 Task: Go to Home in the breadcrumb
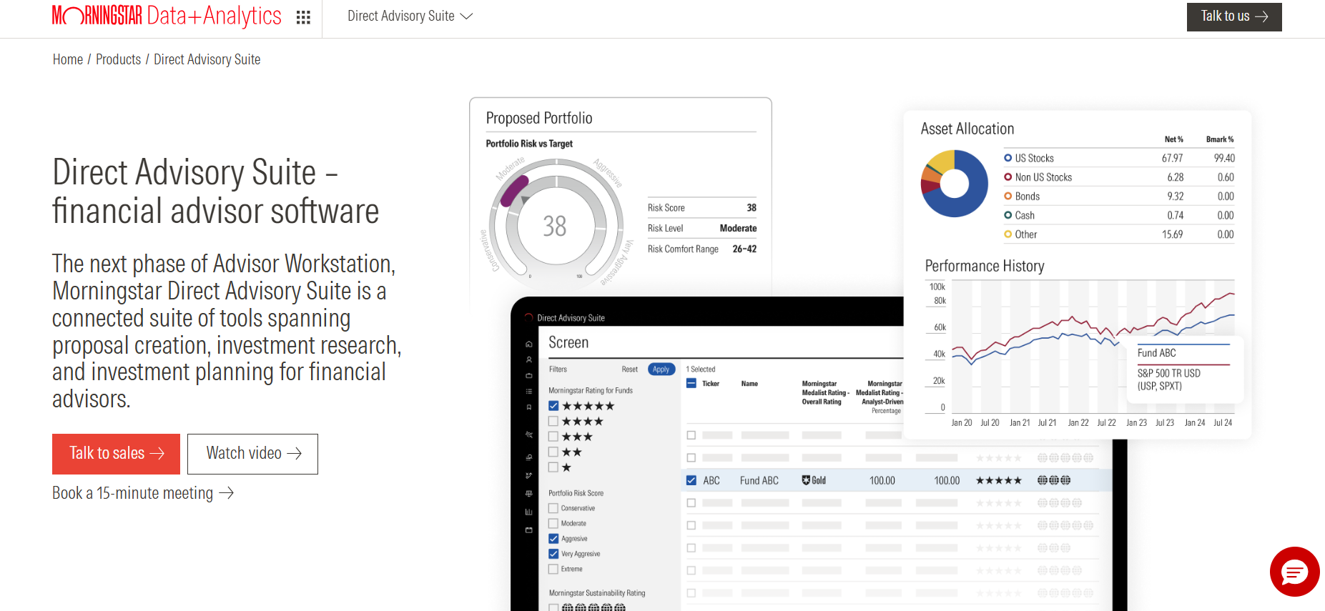(x=68, y=59)
